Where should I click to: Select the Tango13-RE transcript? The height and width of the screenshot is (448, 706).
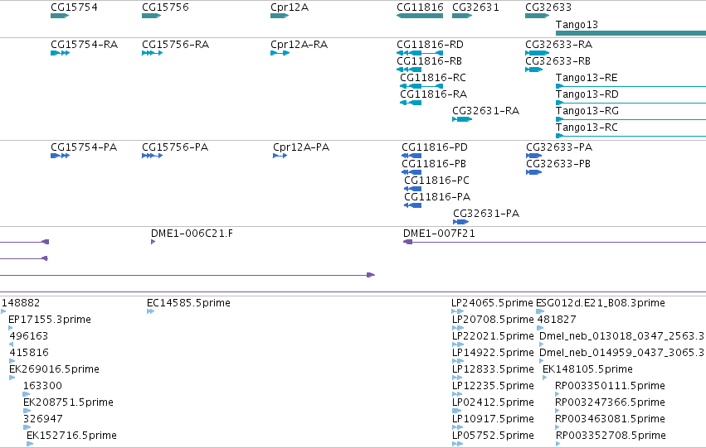tap(631, 86)
